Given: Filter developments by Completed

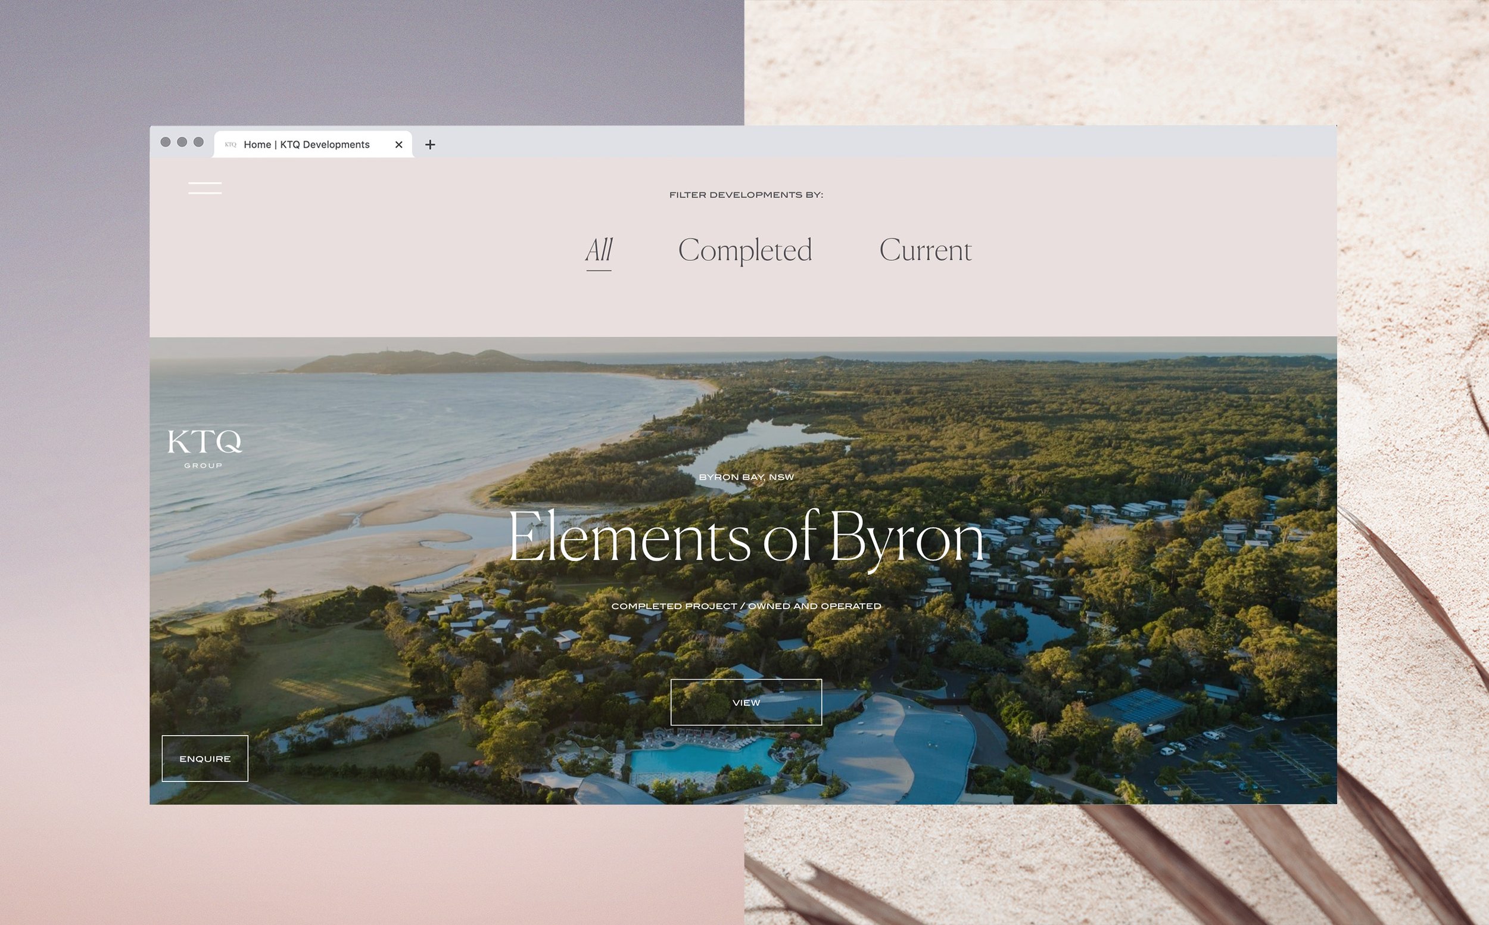Looking at the screenshot, I should coord(744,250).
